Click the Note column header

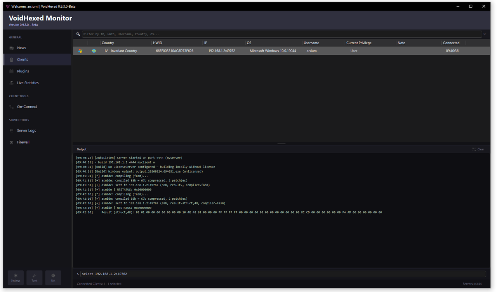pos(419,43)
